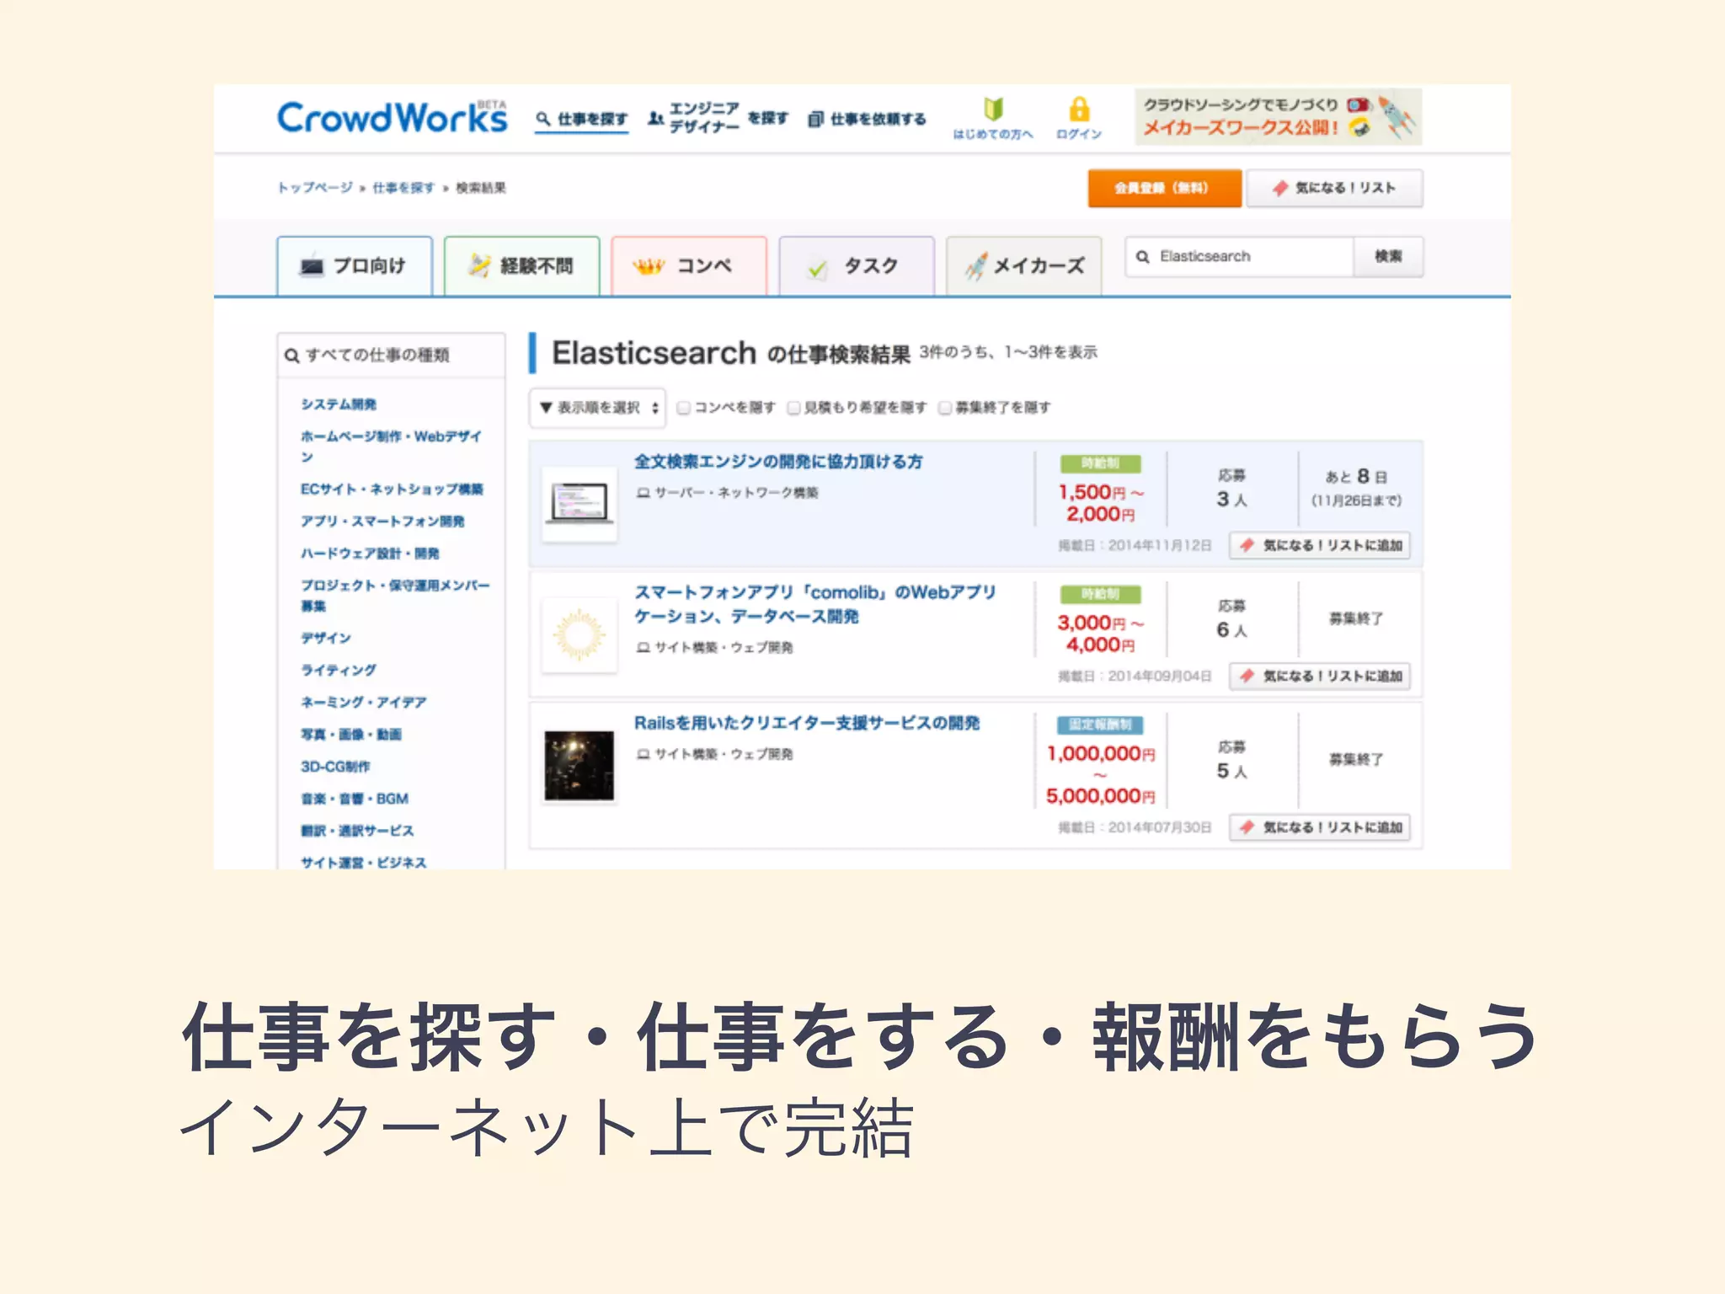Click the crown icon on コンペ tab
This screenshot has width=1725, height=1294.
click(x=649, y=267)
